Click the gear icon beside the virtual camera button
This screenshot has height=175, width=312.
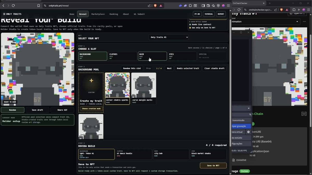[248, 132]
